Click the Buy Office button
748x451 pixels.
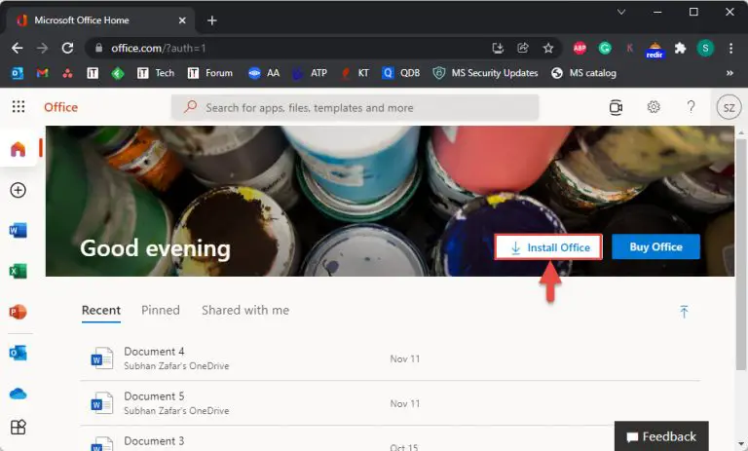click(655, 247)
